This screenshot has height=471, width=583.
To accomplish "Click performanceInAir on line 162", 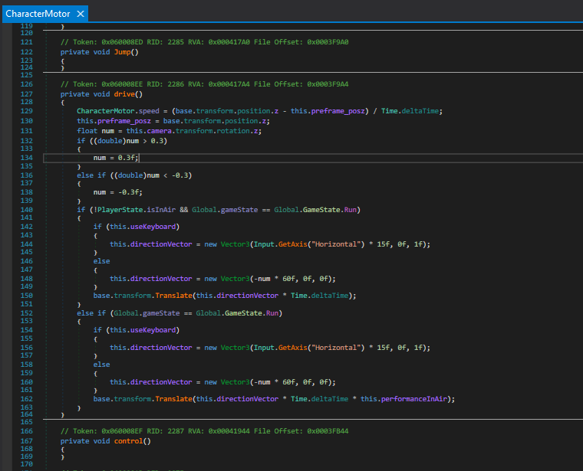I will [413, 398].
